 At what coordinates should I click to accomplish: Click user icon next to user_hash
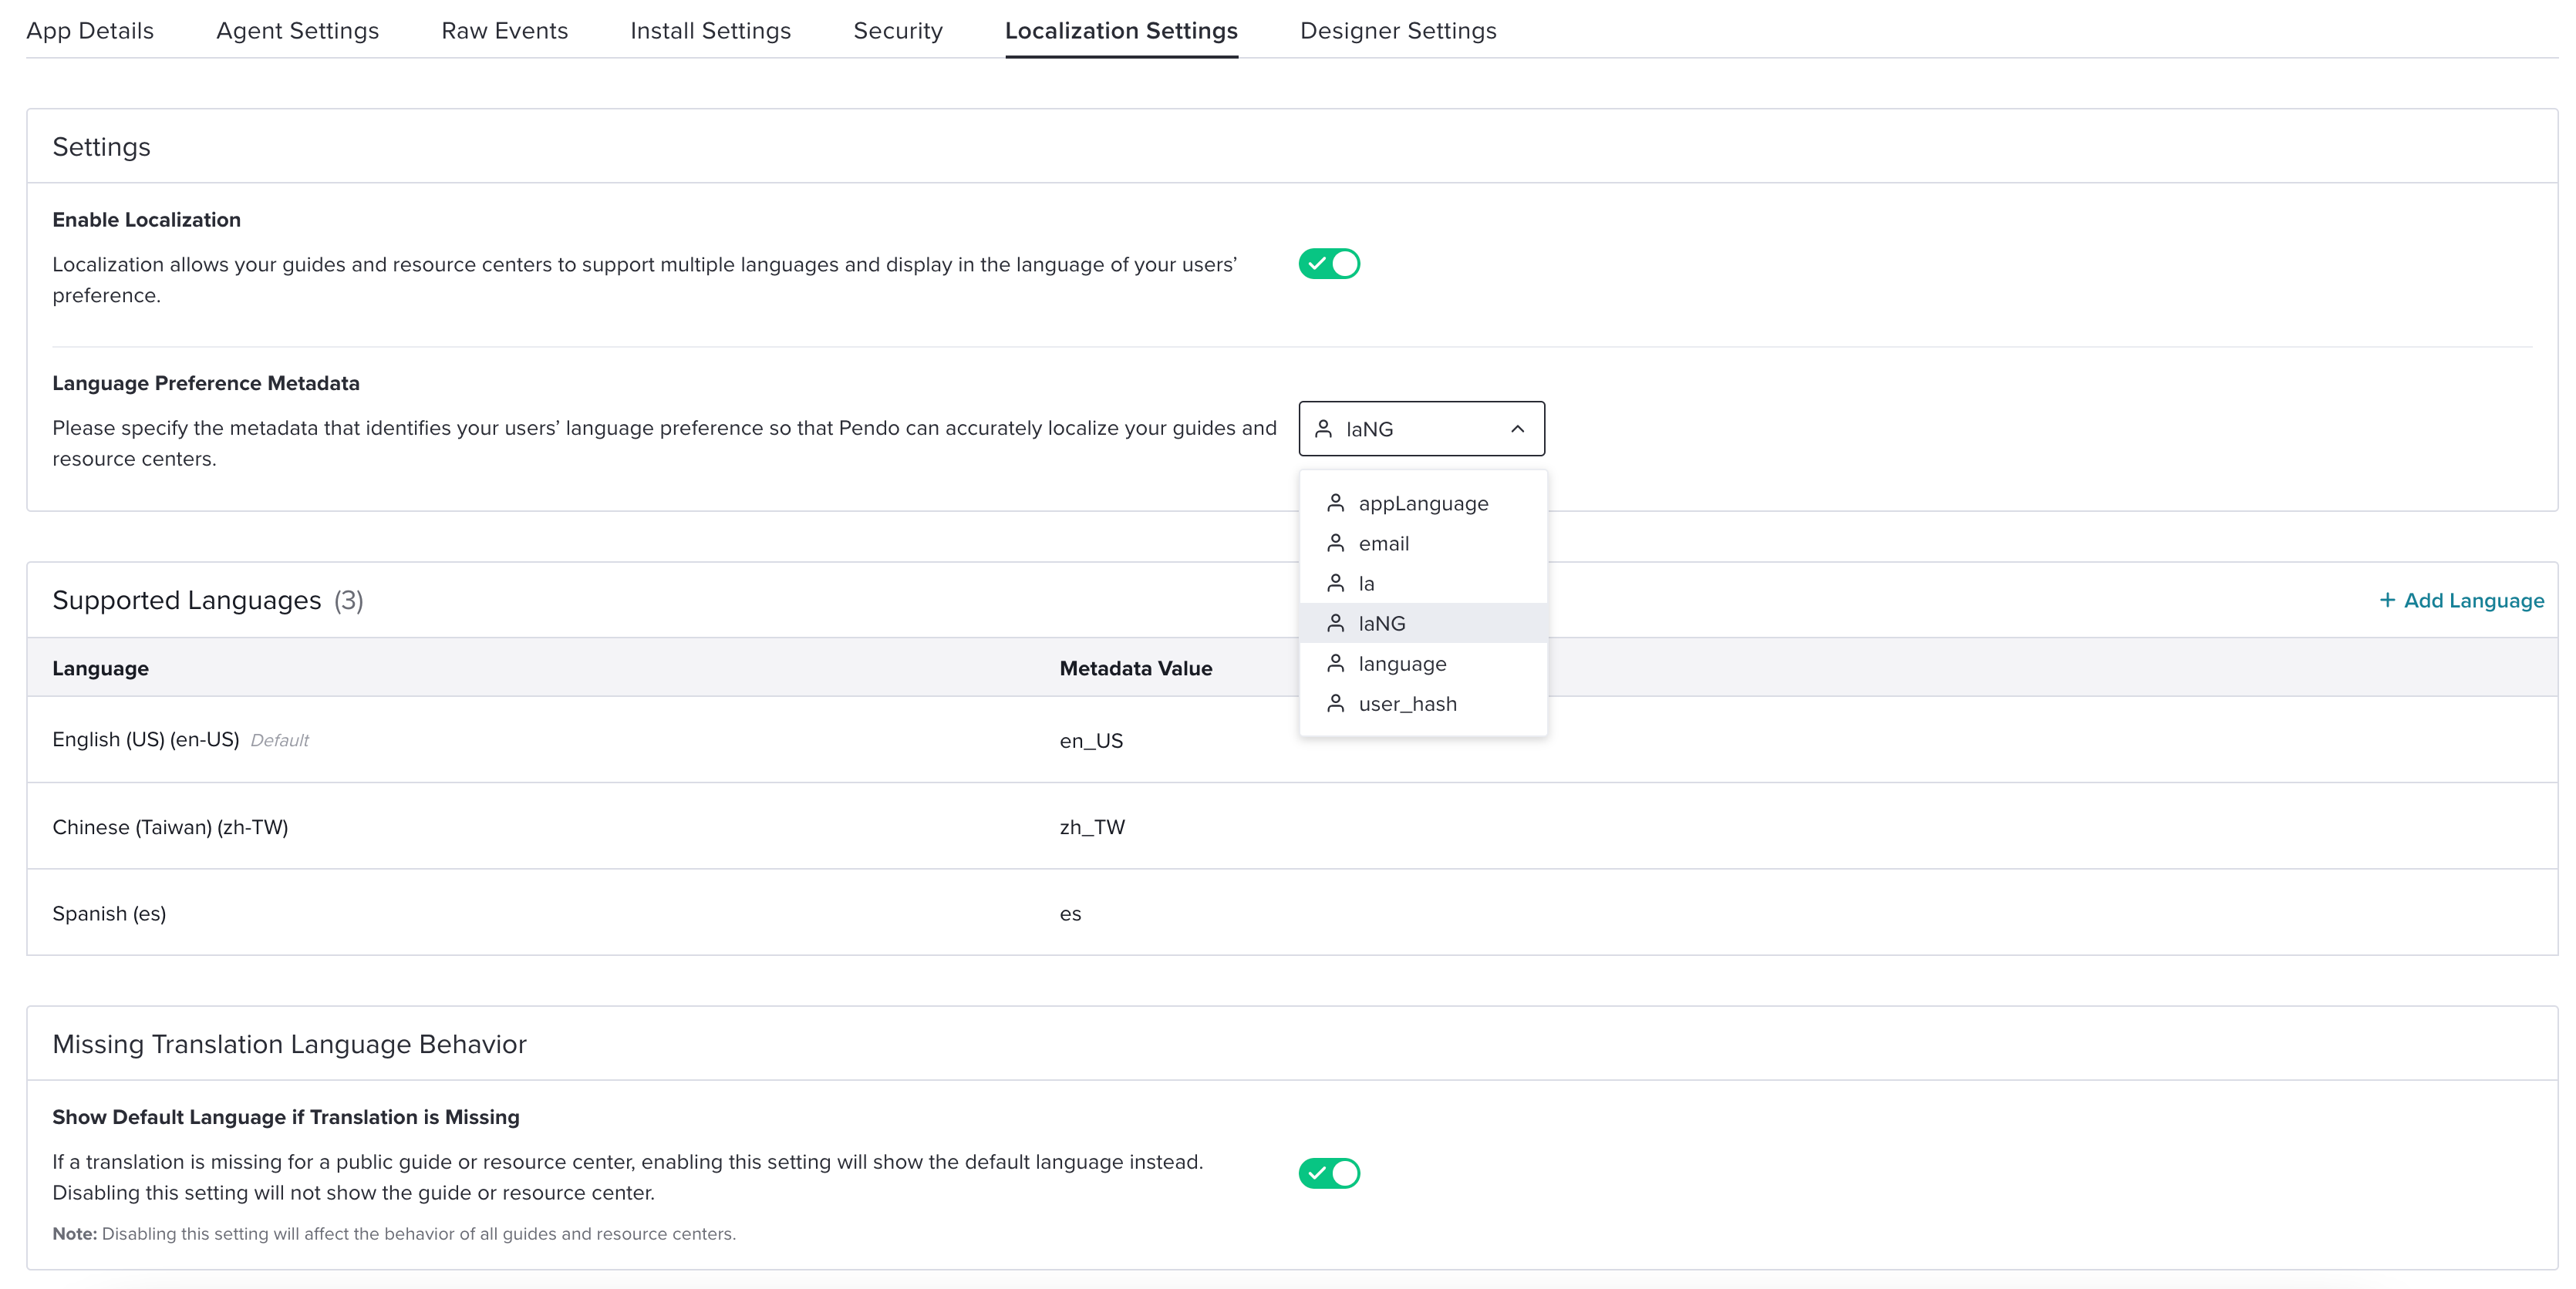(1335, 703)
